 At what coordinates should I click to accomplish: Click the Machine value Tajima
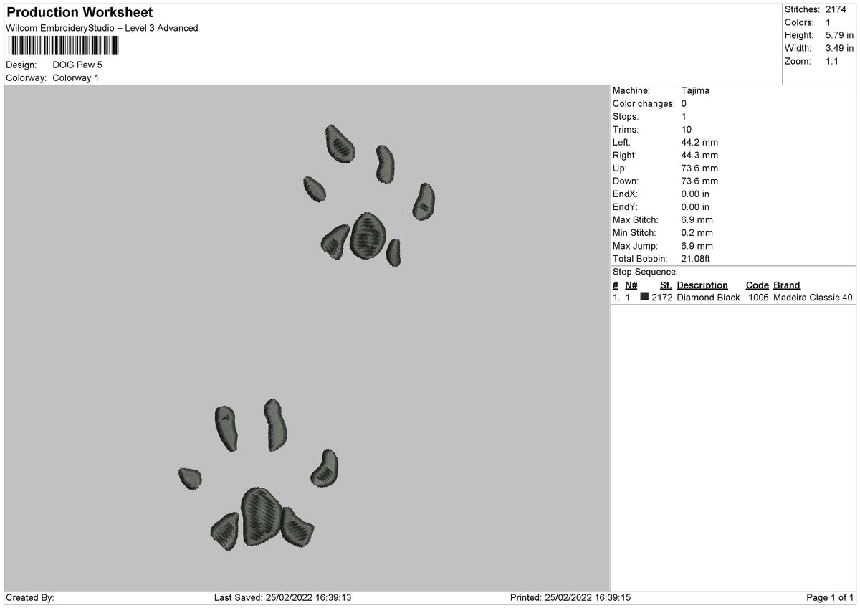click(x=695, y=91)
